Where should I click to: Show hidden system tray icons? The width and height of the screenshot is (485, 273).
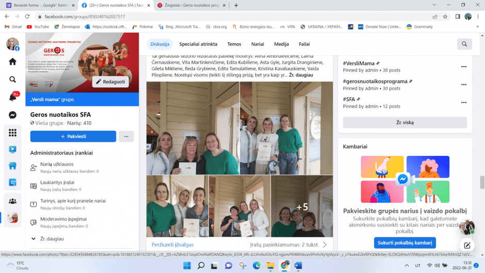click(x=407, y=266)
